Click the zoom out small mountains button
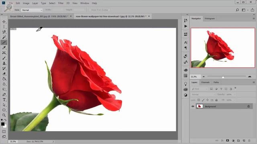The height and width of the screenshot is (144, 257). [204, 76]
